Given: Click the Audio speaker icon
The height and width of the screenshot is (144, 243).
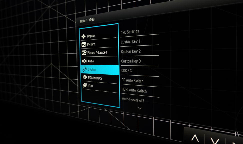Looking at the screenshot, I should coord(84,61).
